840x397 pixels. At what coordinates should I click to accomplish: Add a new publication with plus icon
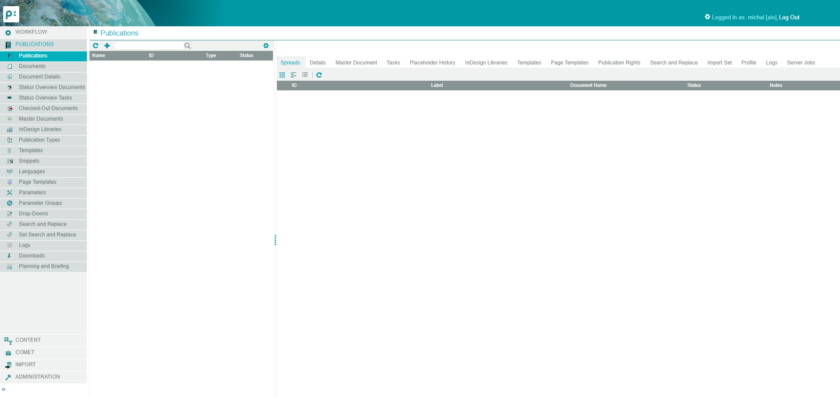107,46
